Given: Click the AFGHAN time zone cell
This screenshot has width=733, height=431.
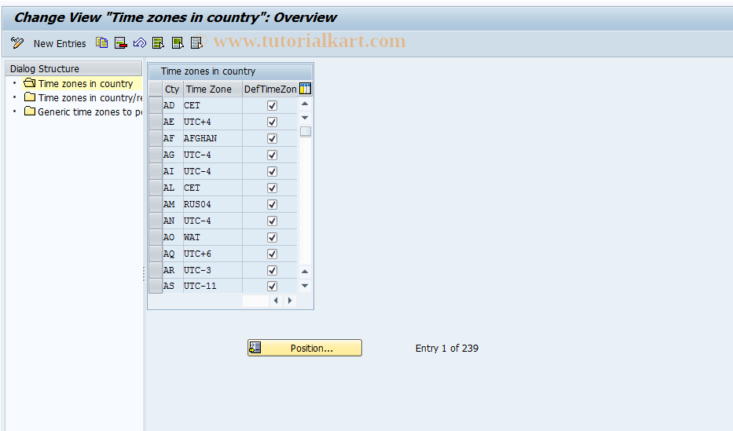Looking at the screenshot, I should point(212,138).
